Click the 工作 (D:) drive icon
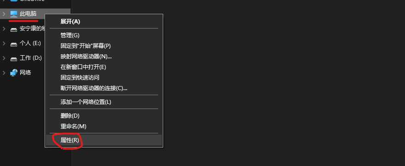 13,58
